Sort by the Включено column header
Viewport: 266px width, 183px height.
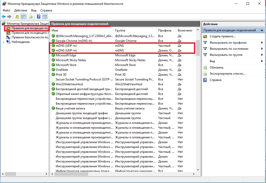[x=186, y=30]
